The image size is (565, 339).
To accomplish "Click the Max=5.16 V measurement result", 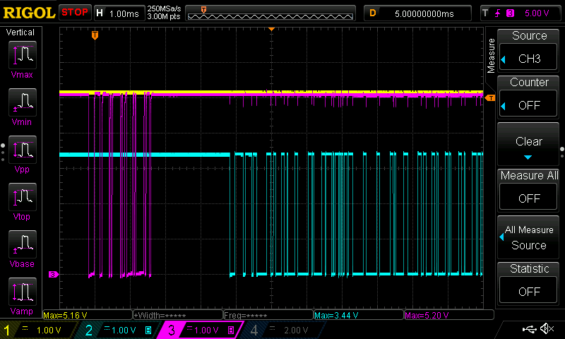I will pos(88,315).
